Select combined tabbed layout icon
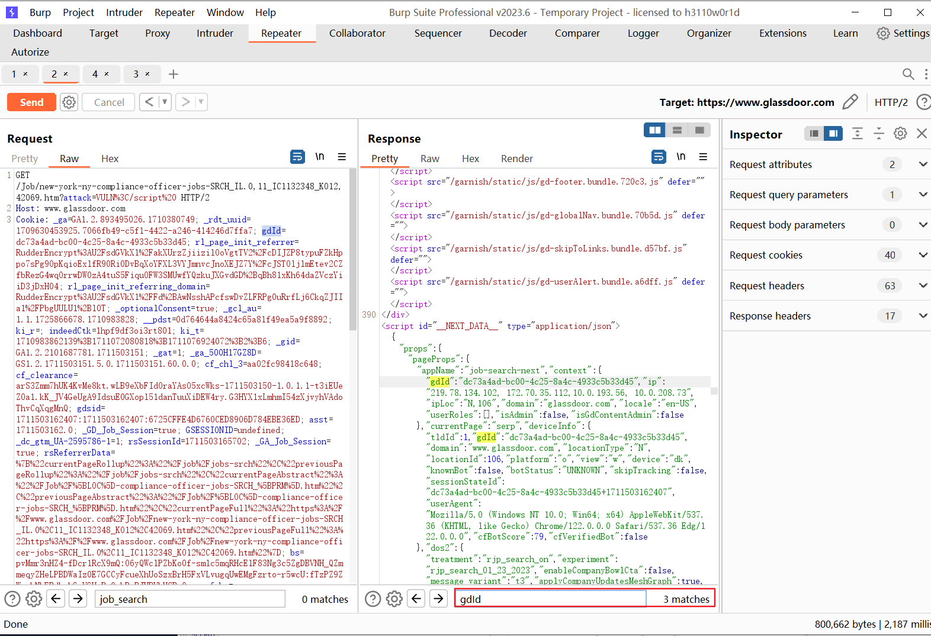Screen dimensions: 931x636 tap(699, 130)
